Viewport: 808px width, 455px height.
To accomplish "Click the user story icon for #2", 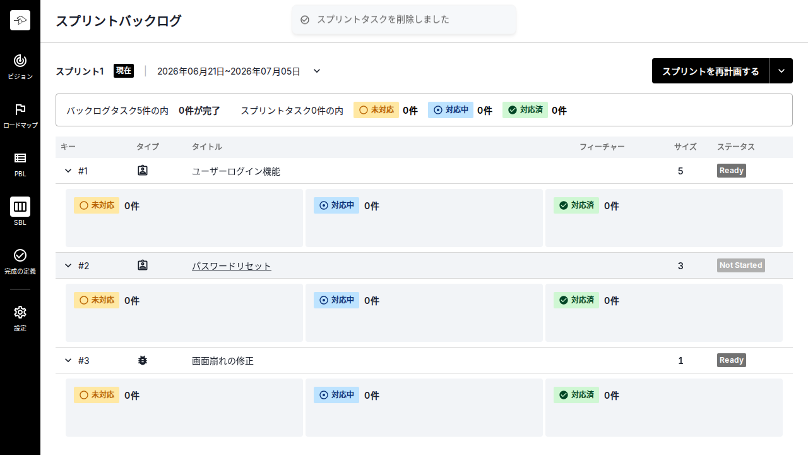I will (x=143, y=265).
